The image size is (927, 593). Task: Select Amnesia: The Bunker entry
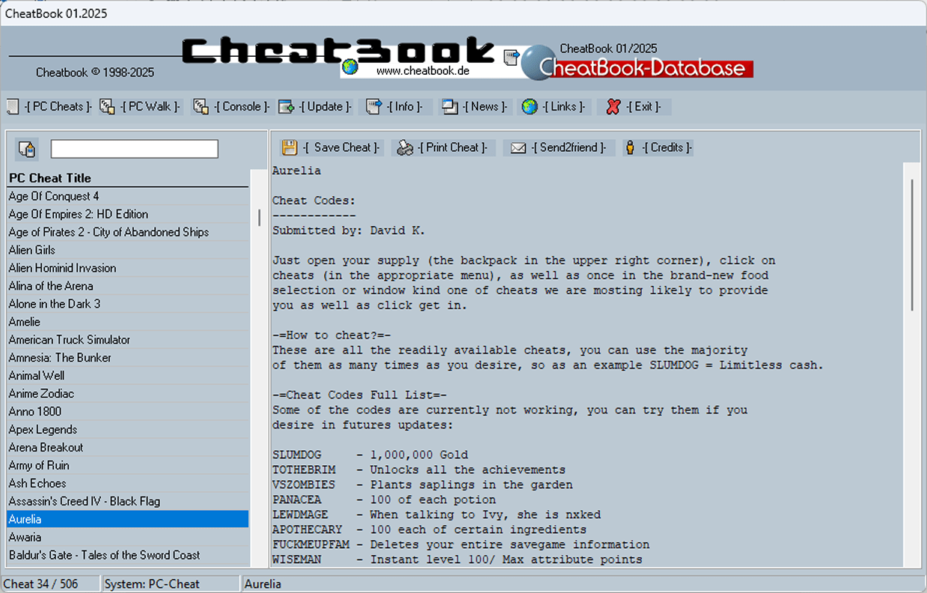(128, 357)
